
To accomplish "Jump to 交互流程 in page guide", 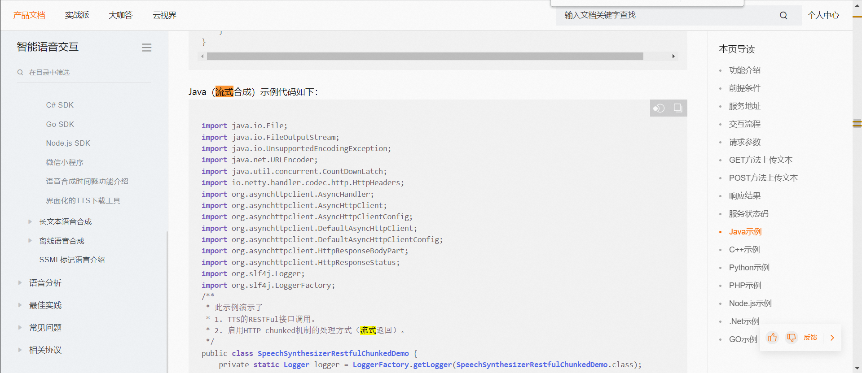I will (x=745, y=124).
